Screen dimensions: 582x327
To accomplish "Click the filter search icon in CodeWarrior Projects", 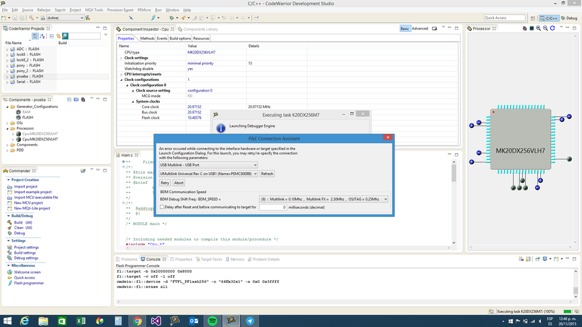I will 65,36.
